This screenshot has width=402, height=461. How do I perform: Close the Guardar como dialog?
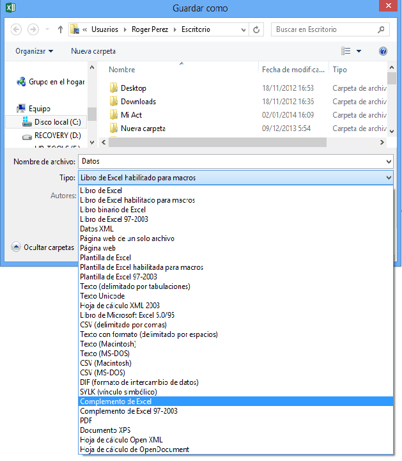click(x=388, y=6)
